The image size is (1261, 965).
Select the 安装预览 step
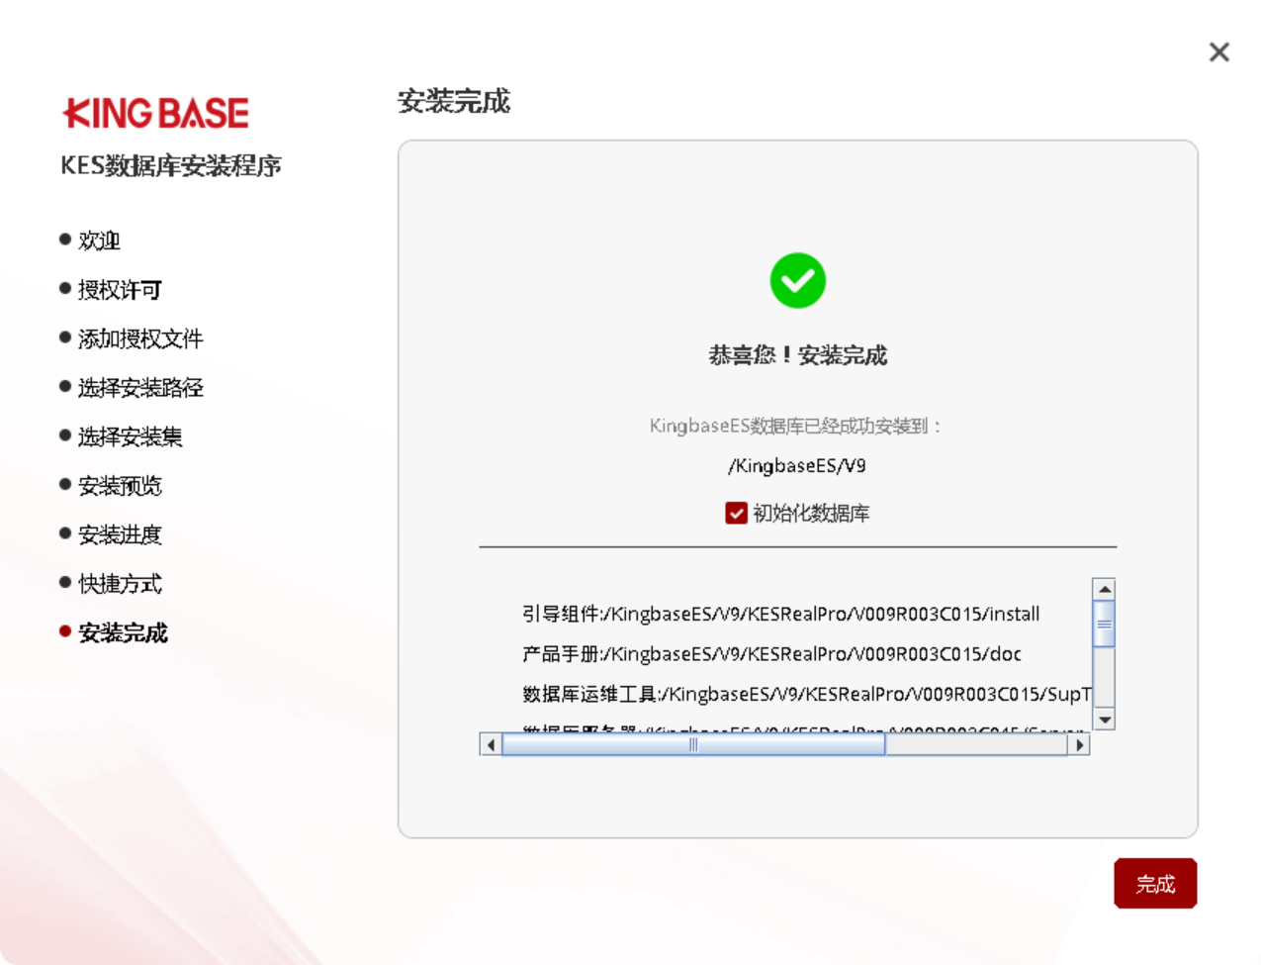pyautogui.click(x=120, y=486)
